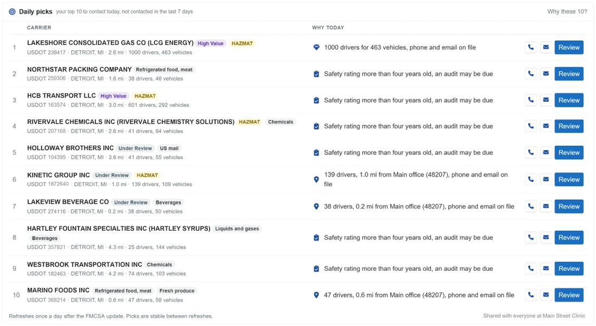Click email icon for Northstar Packing Company
The height and width of the screenshot is (326, 596).
tap(546, 74)
